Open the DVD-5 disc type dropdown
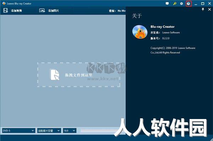 click(18, 131)
